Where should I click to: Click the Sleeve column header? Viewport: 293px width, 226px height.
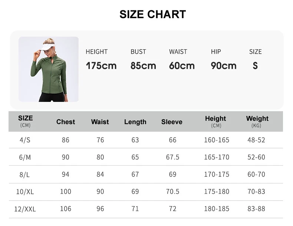(x=172, y=122)
